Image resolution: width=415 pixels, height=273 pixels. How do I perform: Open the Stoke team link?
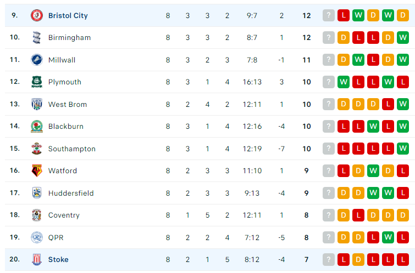pos(58,259)
